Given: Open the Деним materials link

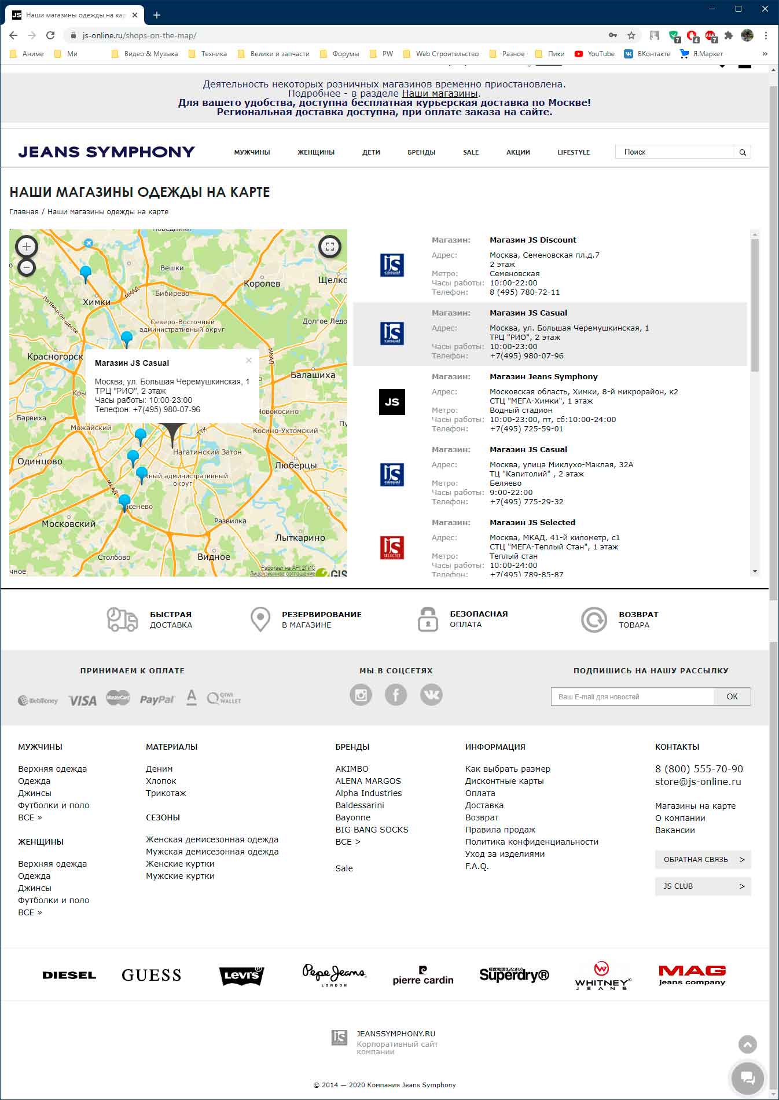Looking at the screenshot, I should [159, 769].
